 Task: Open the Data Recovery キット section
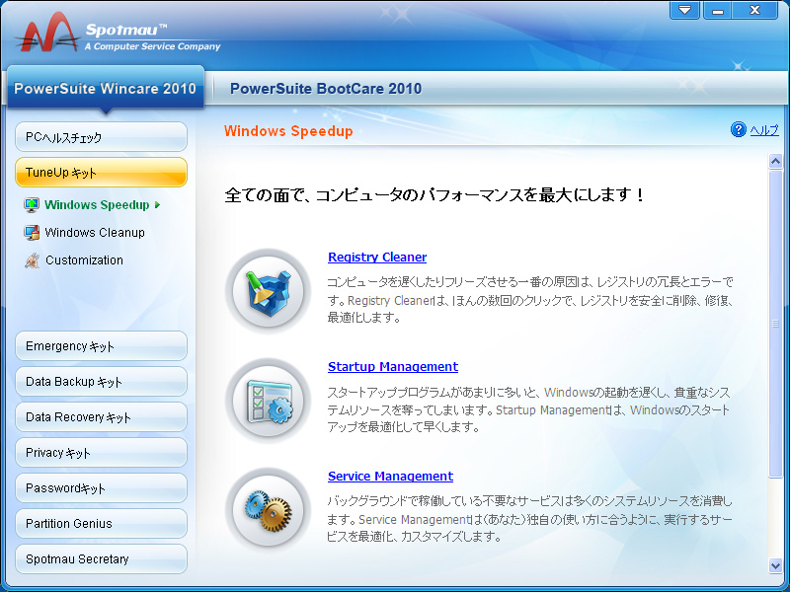(x=102, y=416)
